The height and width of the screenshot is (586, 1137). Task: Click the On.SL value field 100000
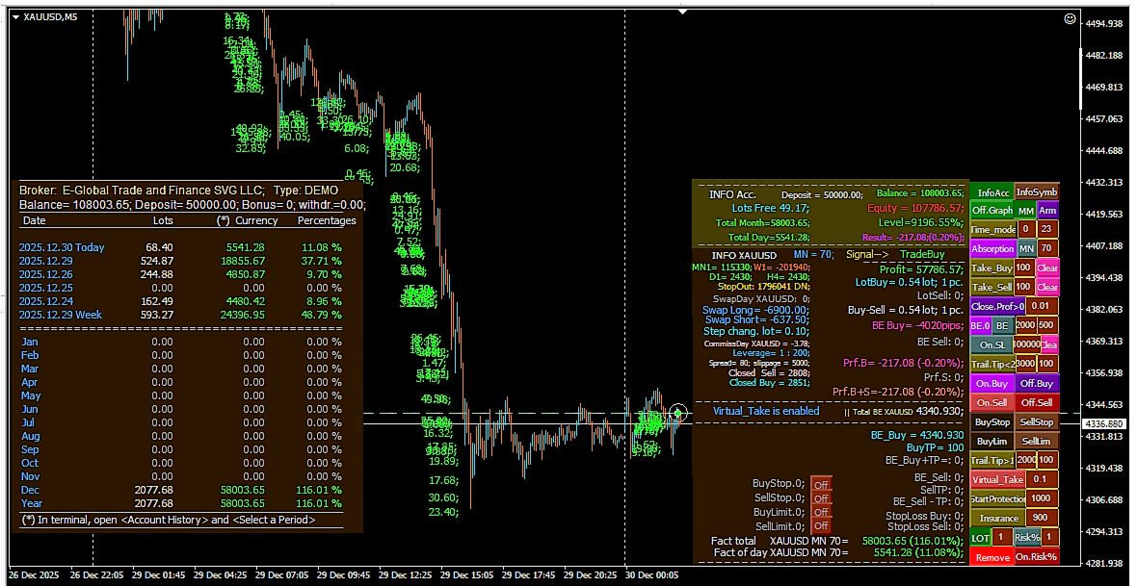point(1027,344)
